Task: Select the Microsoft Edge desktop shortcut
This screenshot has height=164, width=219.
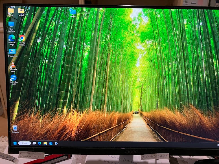Action: tap(12, 40)
